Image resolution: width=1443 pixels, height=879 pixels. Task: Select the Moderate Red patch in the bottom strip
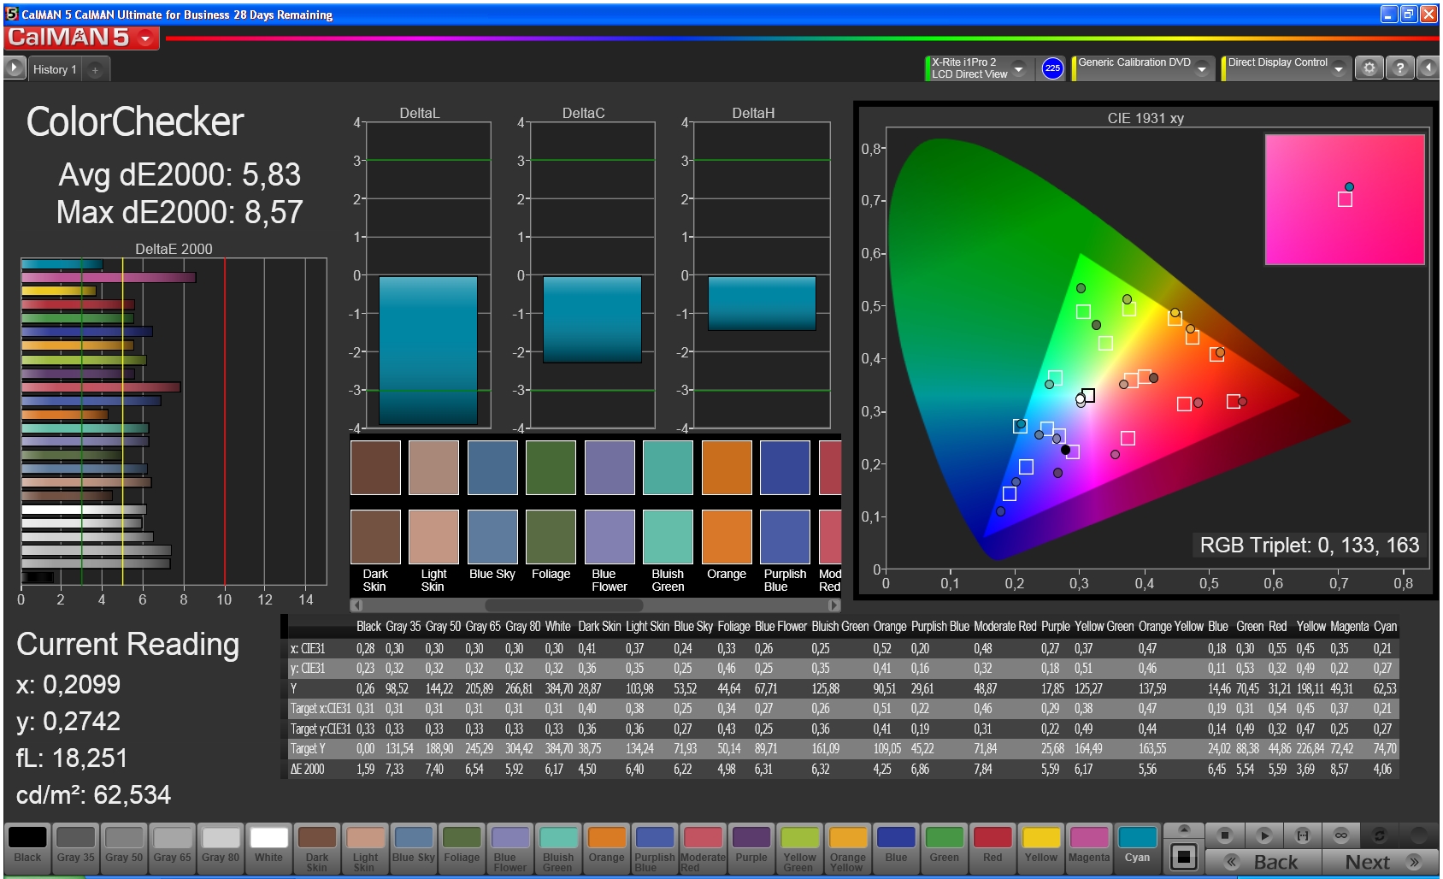(704, 848)
